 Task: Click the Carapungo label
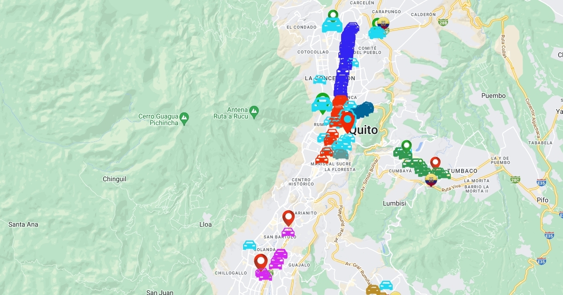click(x=386, y=11)
